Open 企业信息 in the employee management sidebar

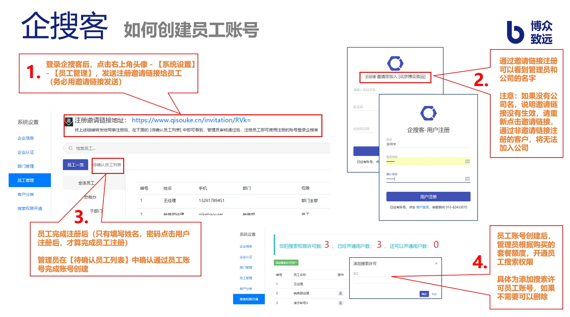point(26,138)
